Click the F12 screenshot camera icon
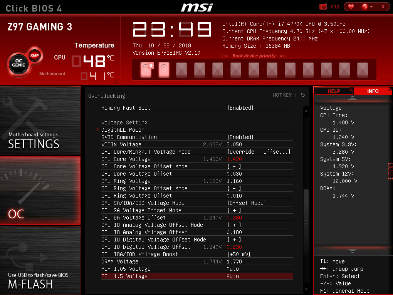Viewport: 393px width, 295px height. pyautogui.click(x=323, y=7)
